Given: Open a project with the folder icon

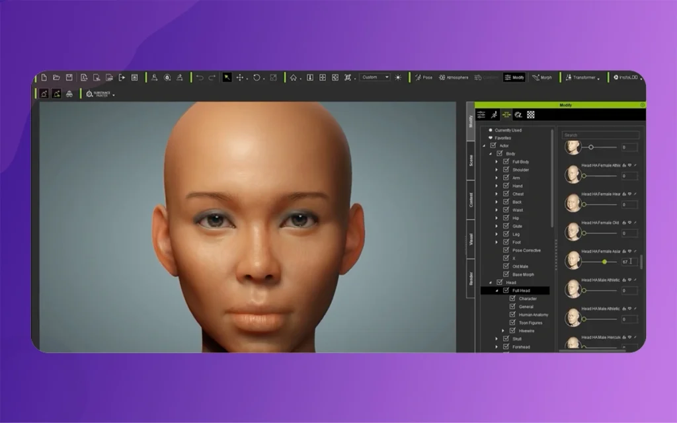Looking at the screenshot, I should click(x=56, y=77).
